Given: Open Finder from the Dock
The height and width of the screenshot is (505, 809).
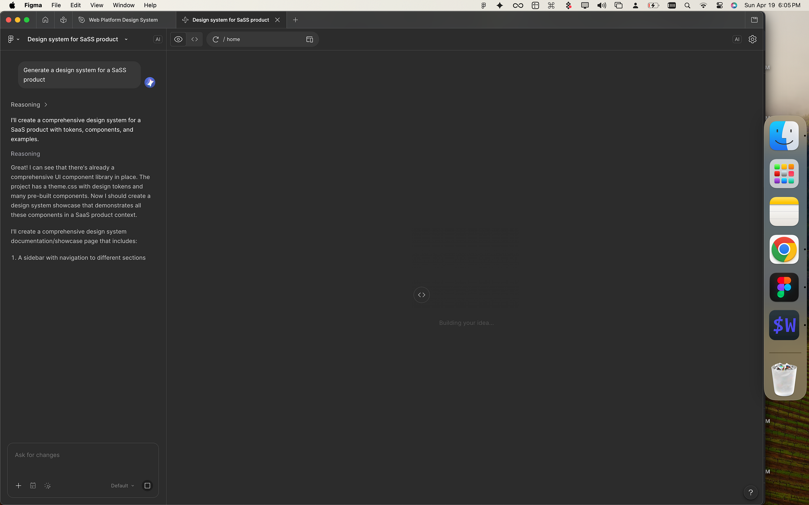Looking at the screenshot, I should (784, 135).
